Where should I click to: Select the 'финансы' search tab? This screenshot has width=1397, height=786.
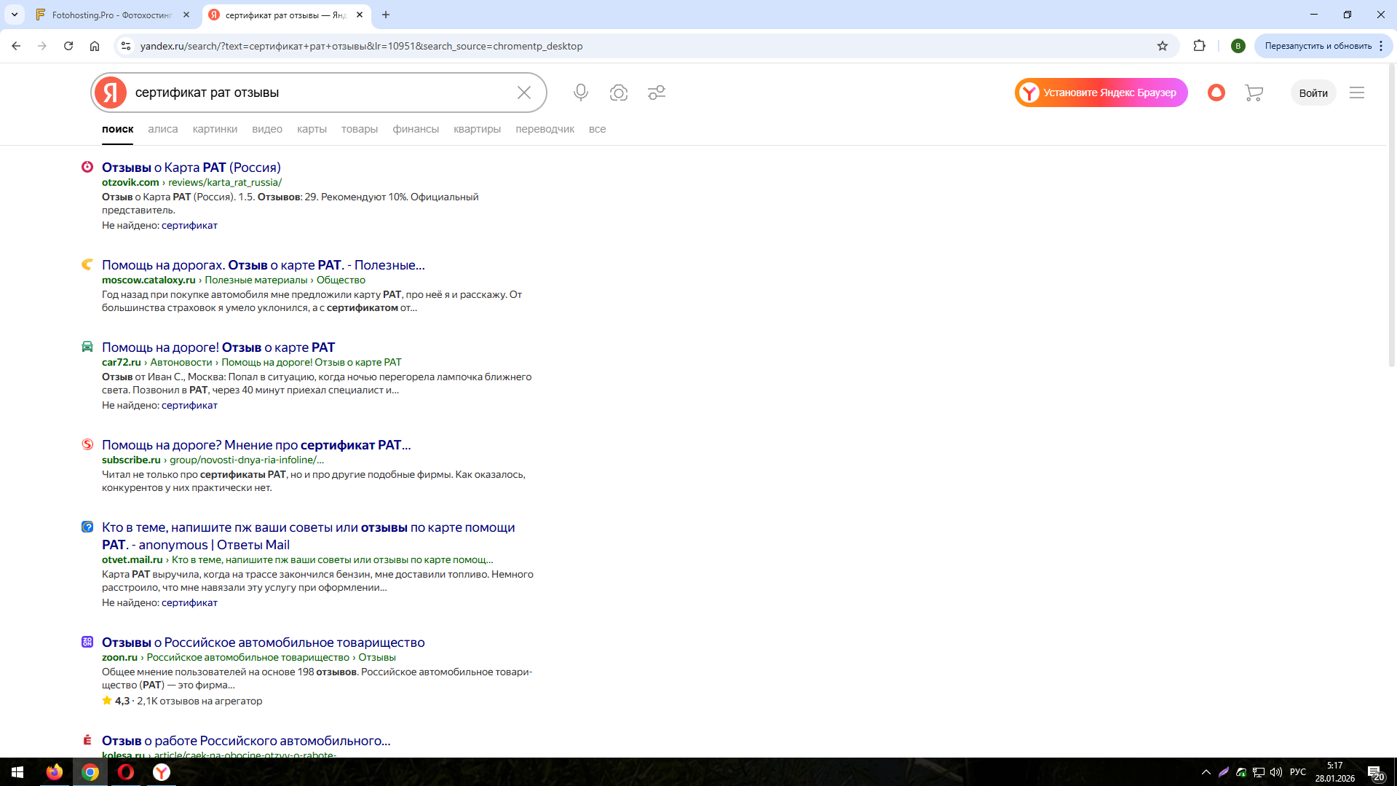pos(416,129)
